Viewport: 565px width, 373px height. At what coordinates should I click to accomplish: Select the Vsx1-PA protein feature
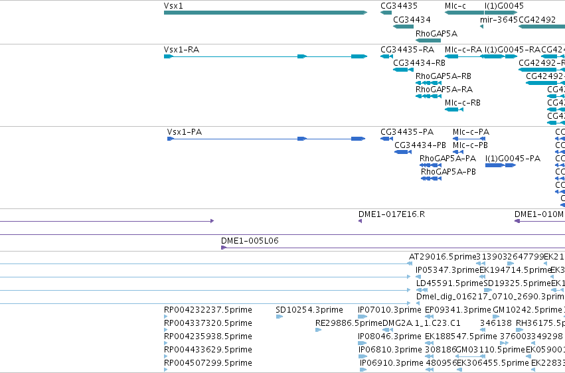click(266, 139)
